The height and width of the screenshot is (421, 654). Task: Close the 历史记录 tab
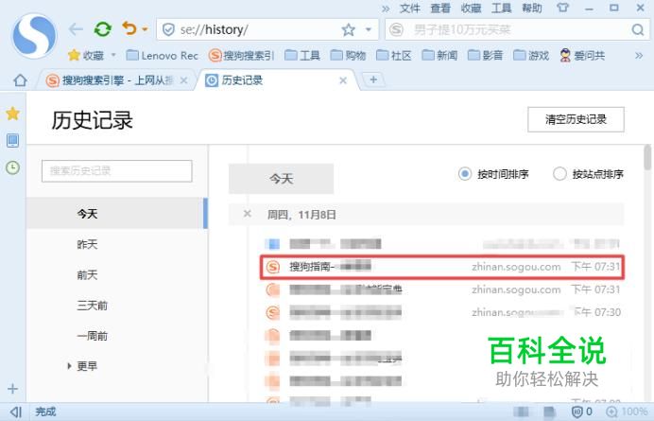click(343, 80)
